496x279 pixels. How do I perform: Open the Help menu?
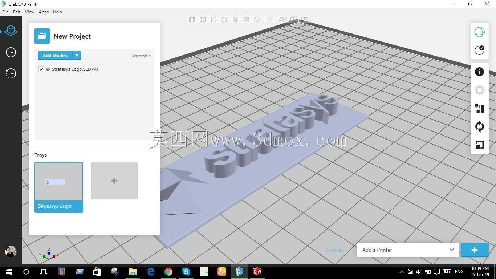57,12
